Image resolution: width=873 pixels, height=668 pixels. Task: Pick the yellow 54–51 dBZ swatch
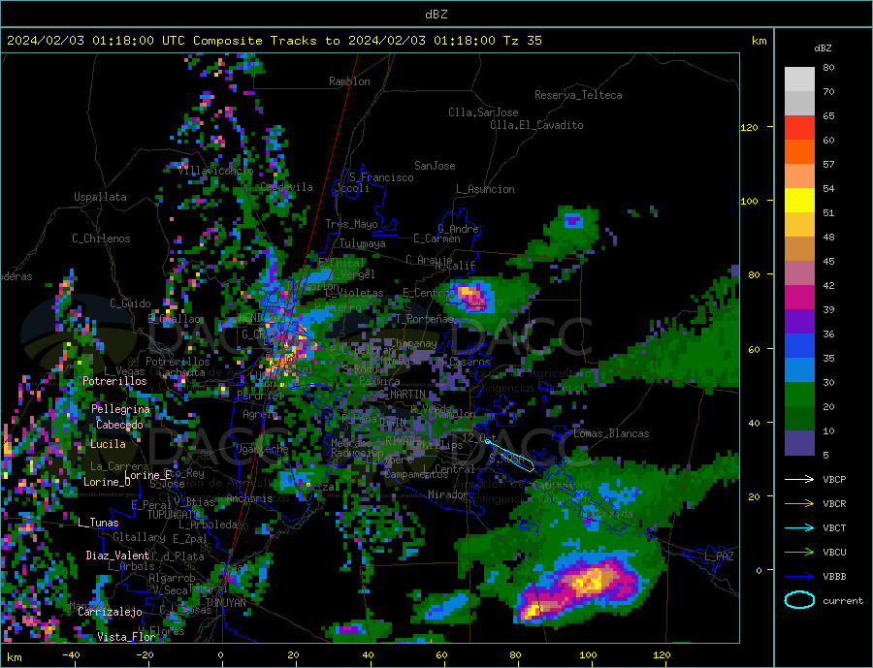(799, 201)
